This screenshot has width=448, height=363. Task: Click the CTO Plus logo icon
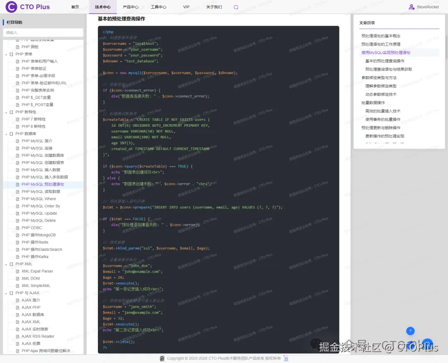[12, 7]
